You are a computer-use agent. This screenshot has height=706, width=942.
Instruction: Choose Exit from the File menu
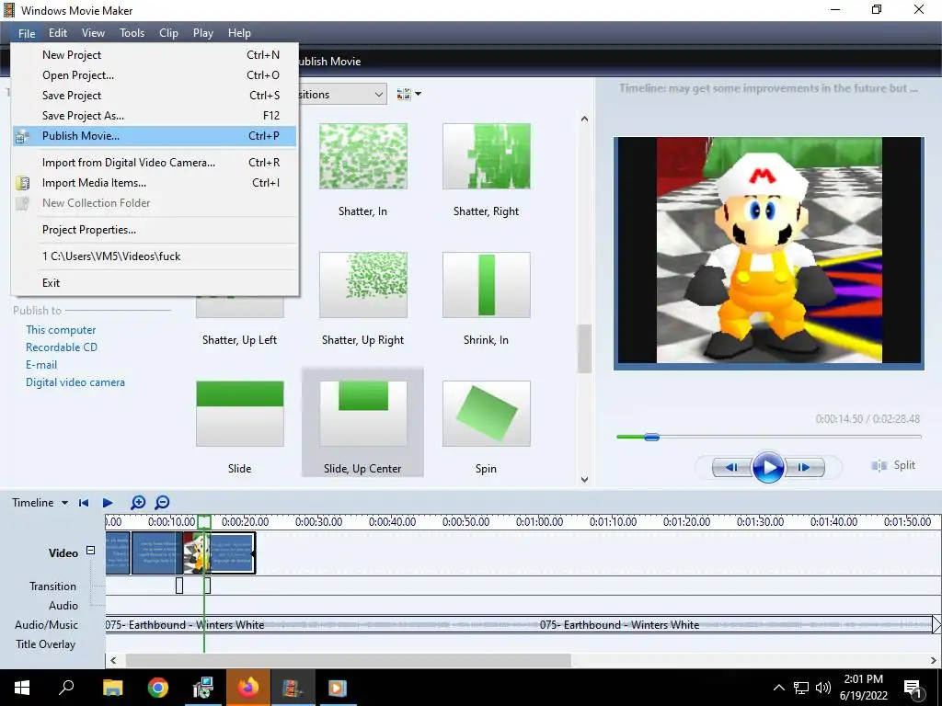click(155, 283)
